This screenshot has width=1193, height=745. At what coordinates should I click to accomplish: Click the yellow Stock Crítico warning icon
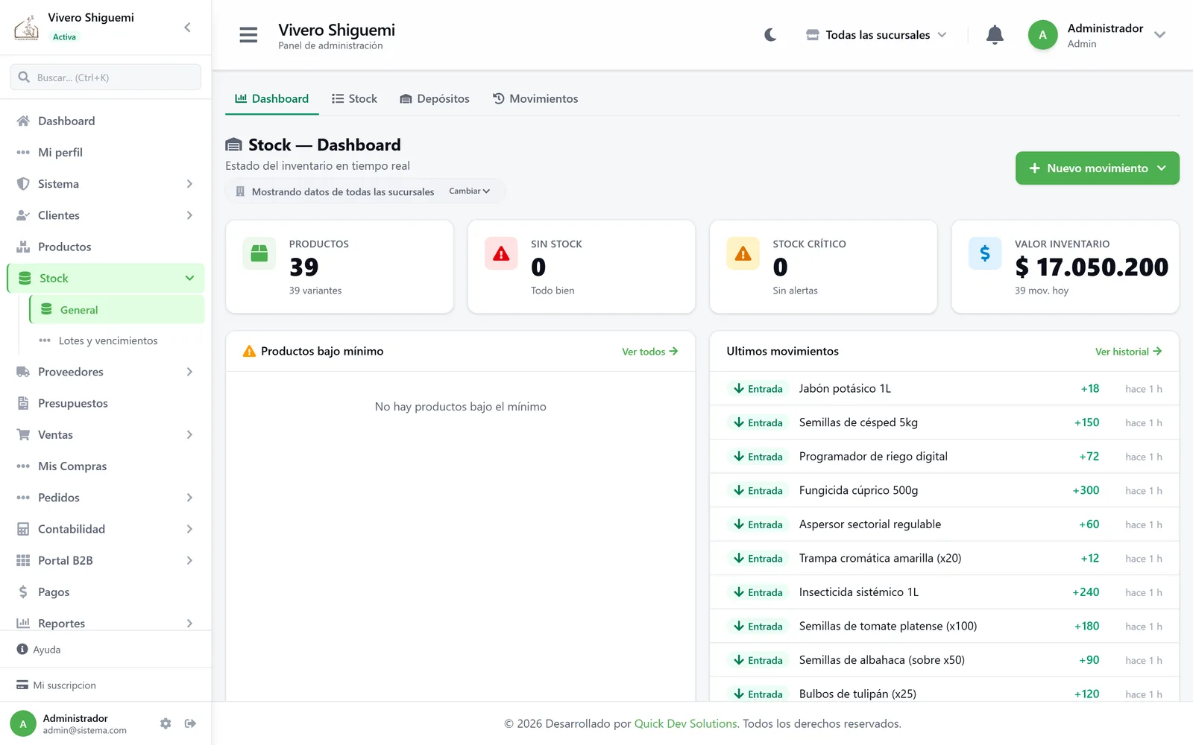click(743, 253)
